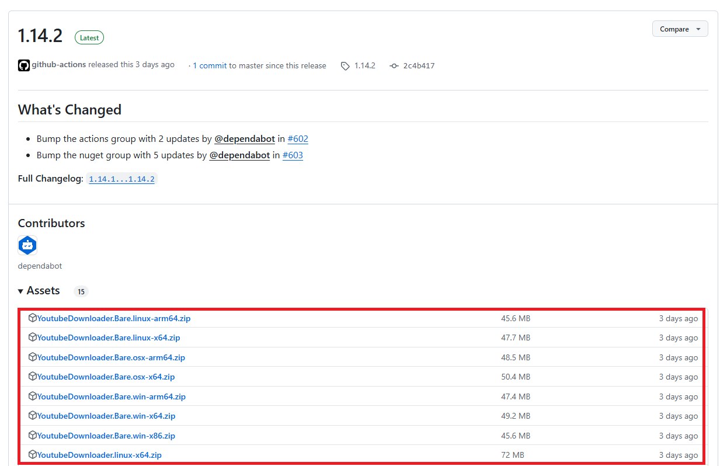Open the '1 commit' link
Image resolution: width=720 pixels, height=466 pixels.
[210, 65]
